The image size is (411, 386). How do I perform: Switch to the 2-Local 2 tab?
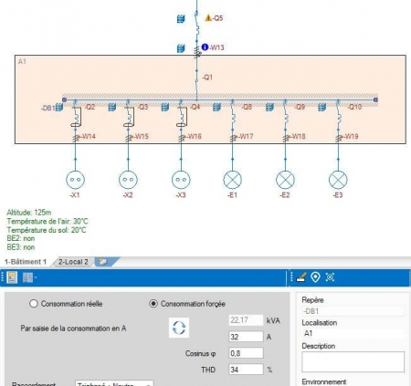73,262
